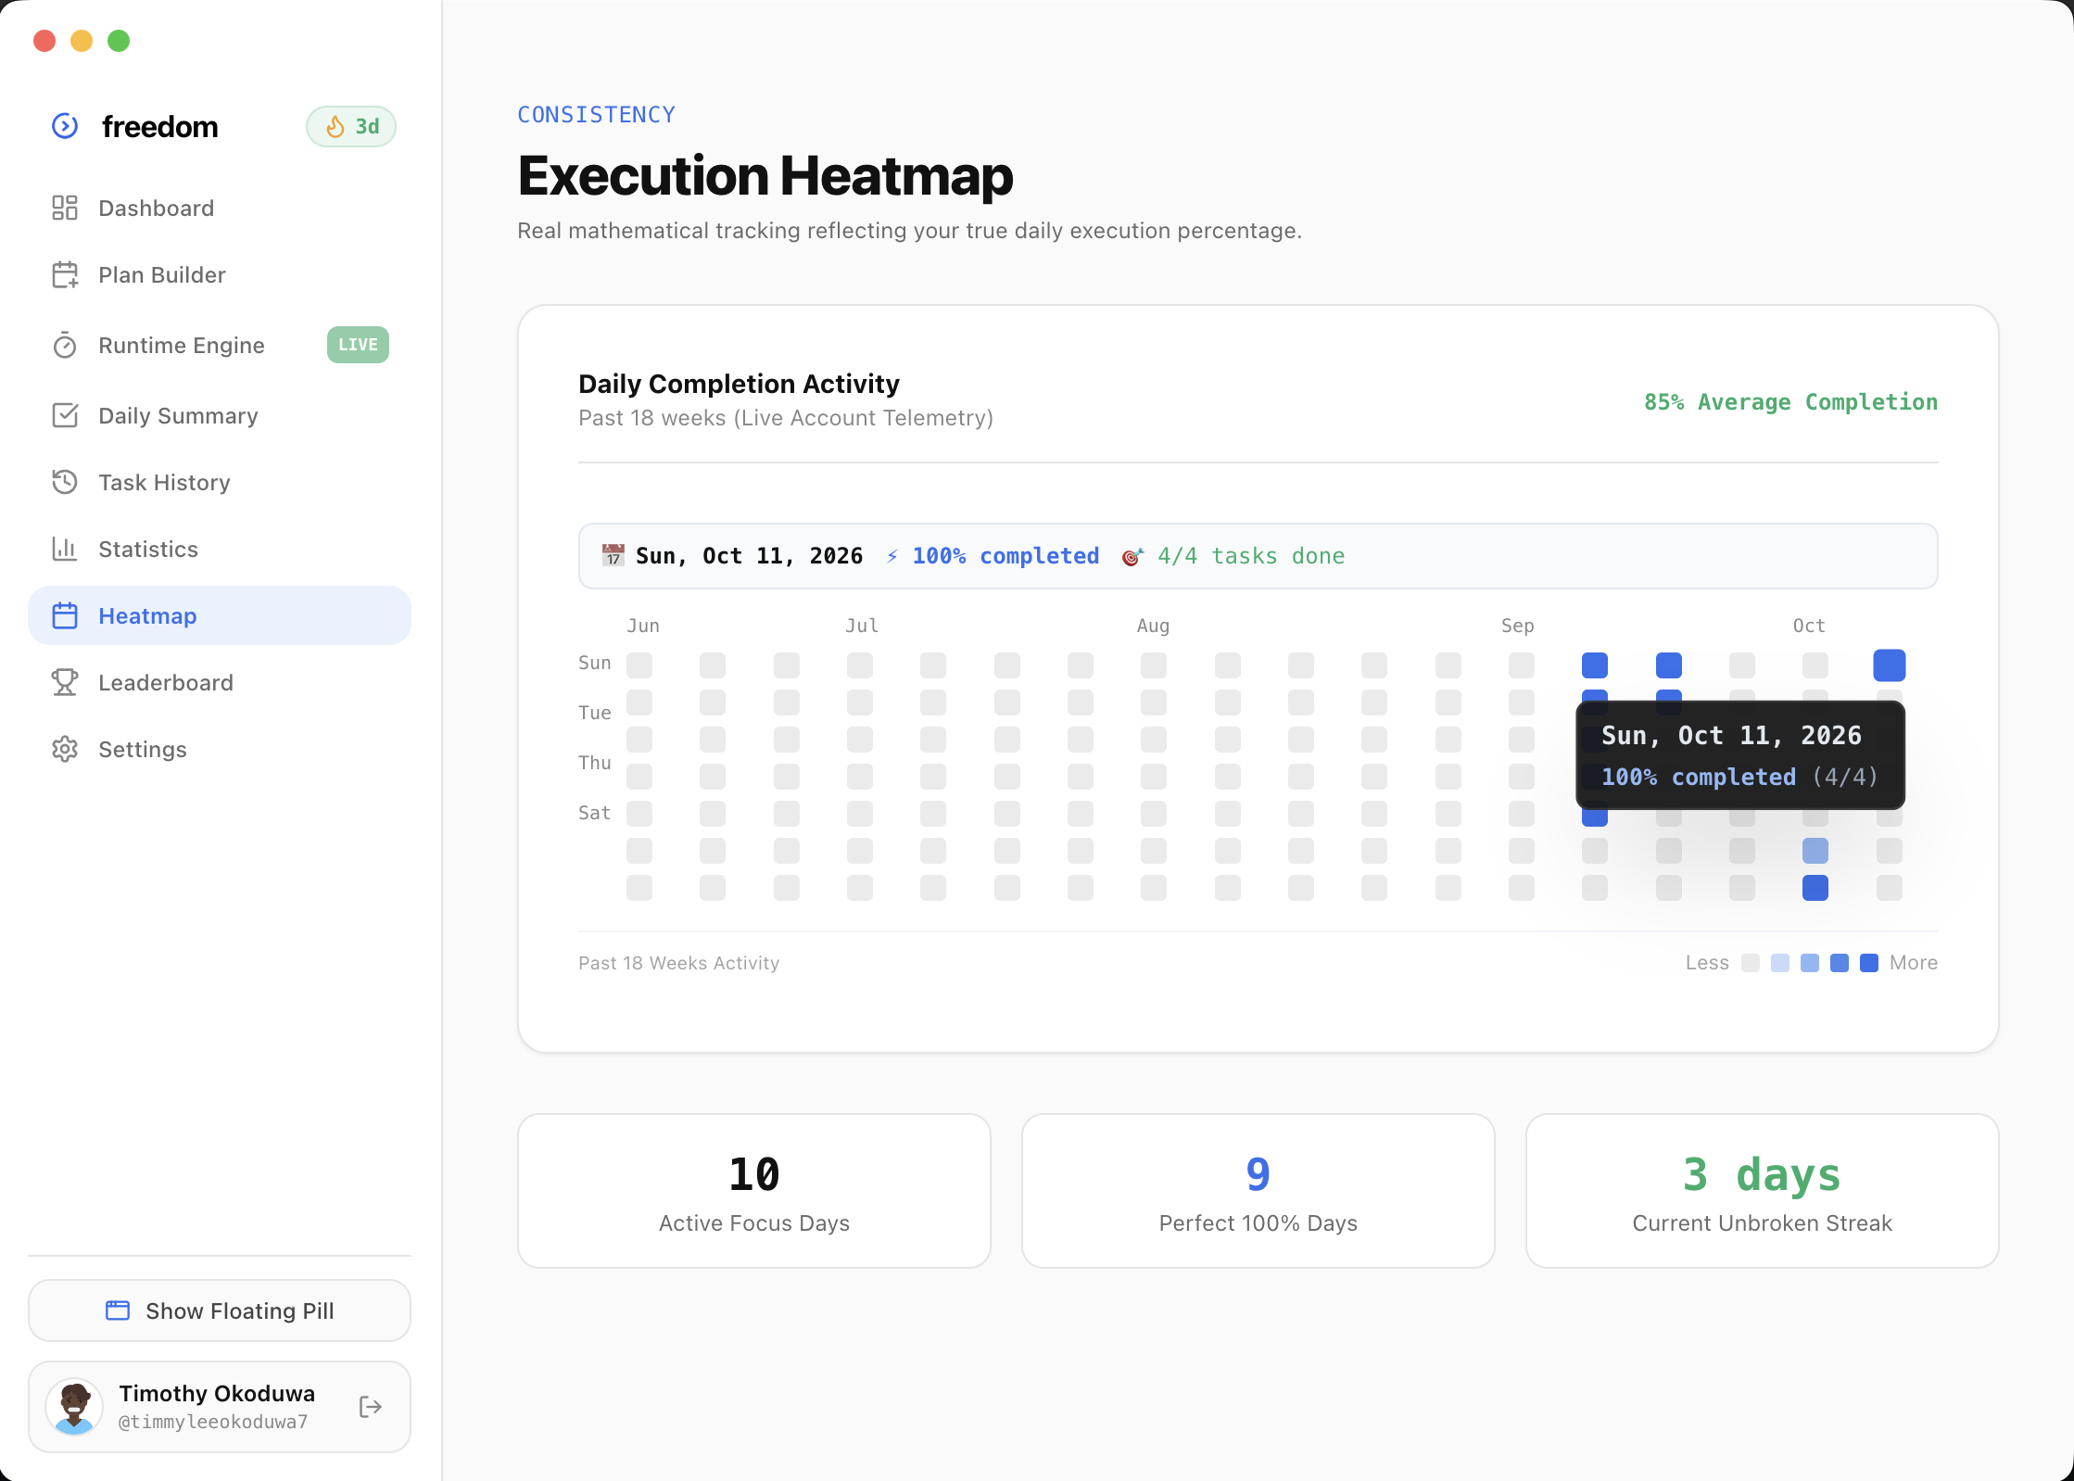This screenshot has width=2074, height=1481.
Task: Click the Current Unbroken Streak card
Action: (1763, 1191)
